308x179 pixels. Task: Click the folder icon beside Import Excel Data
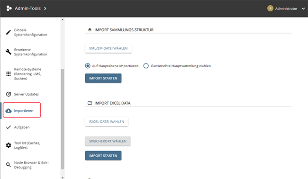(90, 103)
